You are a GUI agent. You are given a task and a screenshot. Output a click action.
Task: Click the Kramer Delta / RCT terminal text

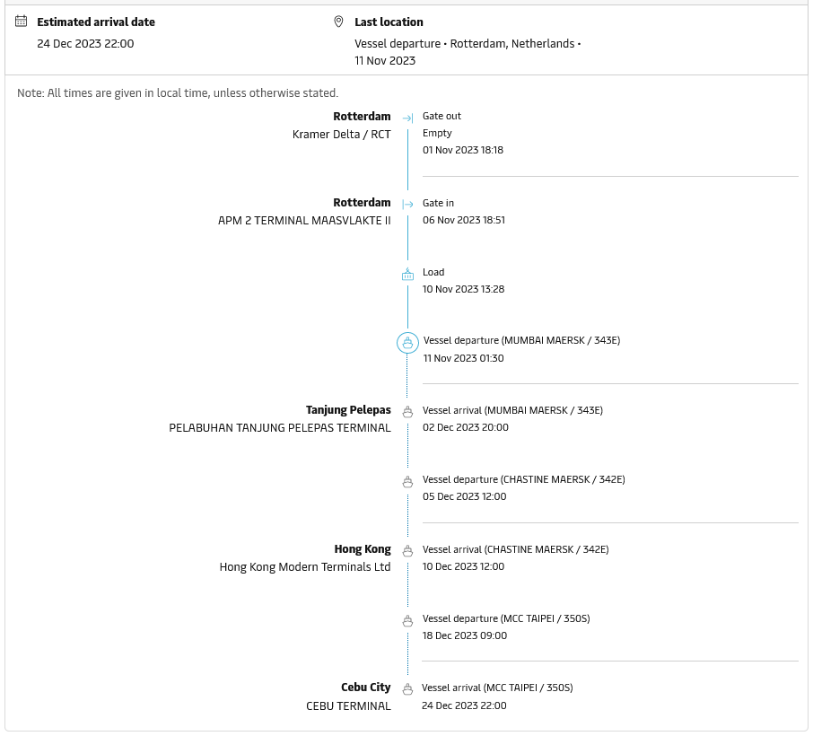pyautogui.click(x=342, y=135)
